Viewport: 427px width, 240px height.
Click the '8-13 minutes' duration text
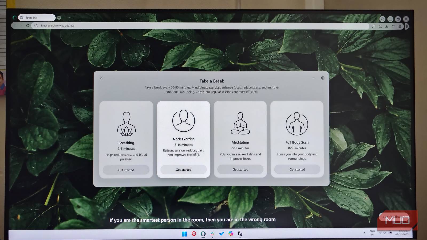[240, 148]
